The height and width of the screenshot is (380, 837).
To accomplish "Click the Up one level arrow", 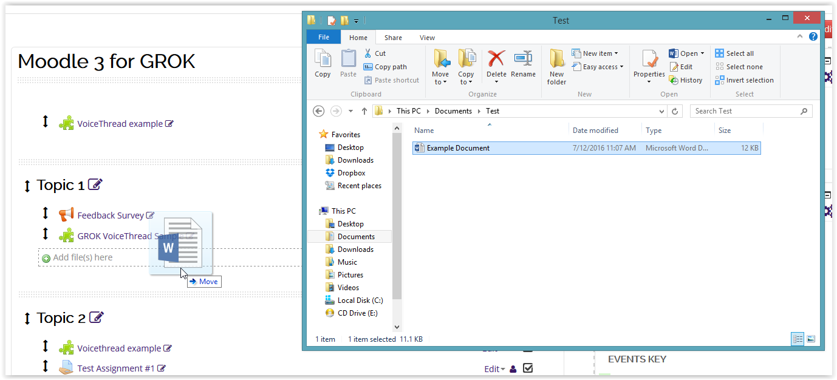I will 364,111.
